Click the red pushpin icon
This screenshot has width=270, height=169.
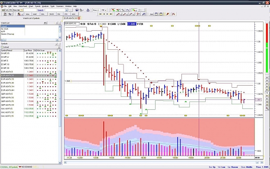(x=167, y=14)
